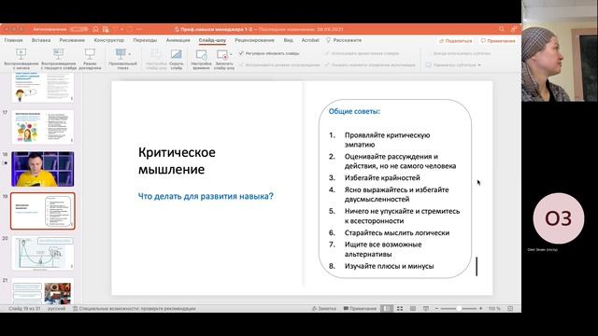
Task: Switch to Reading view in status bar
Action: click(x=413, y=308)
